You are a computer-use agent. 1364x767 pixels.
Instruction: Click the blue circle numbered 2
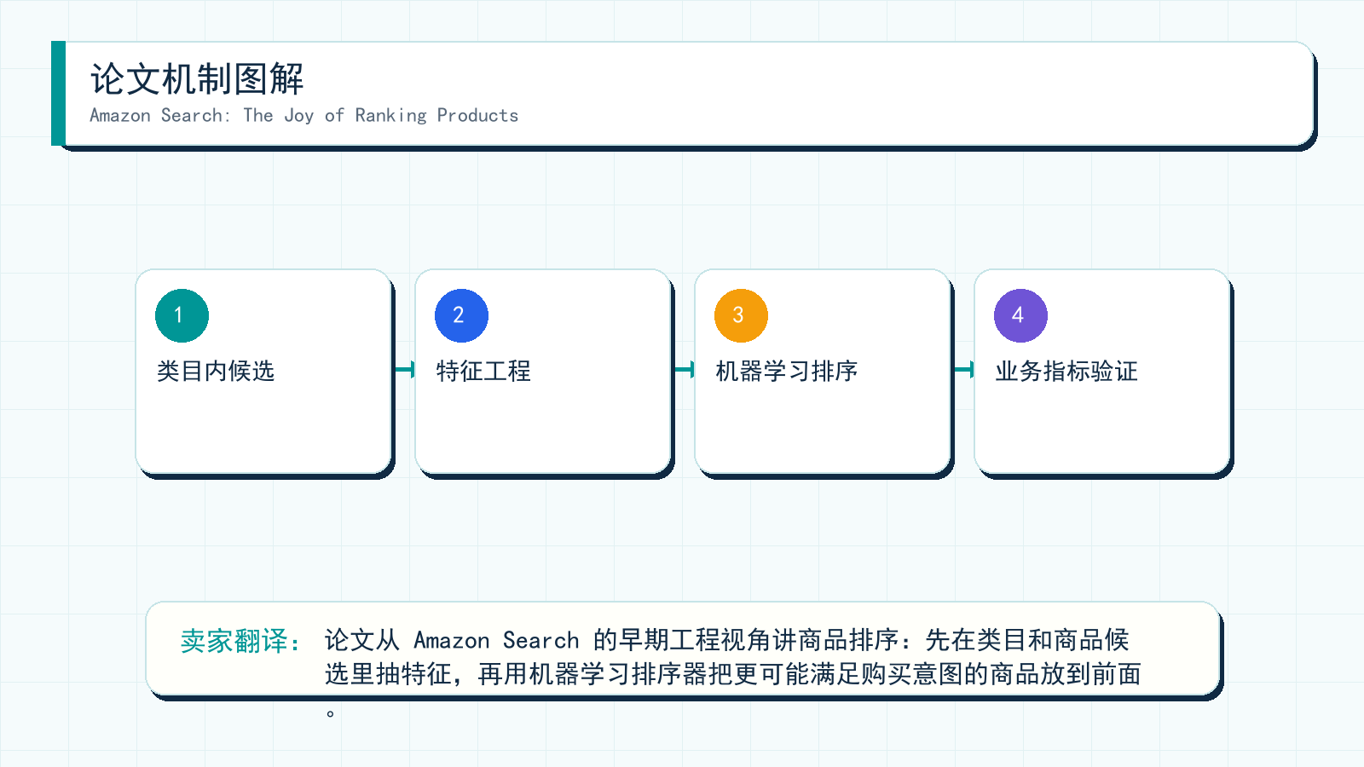tap(461, 315)
